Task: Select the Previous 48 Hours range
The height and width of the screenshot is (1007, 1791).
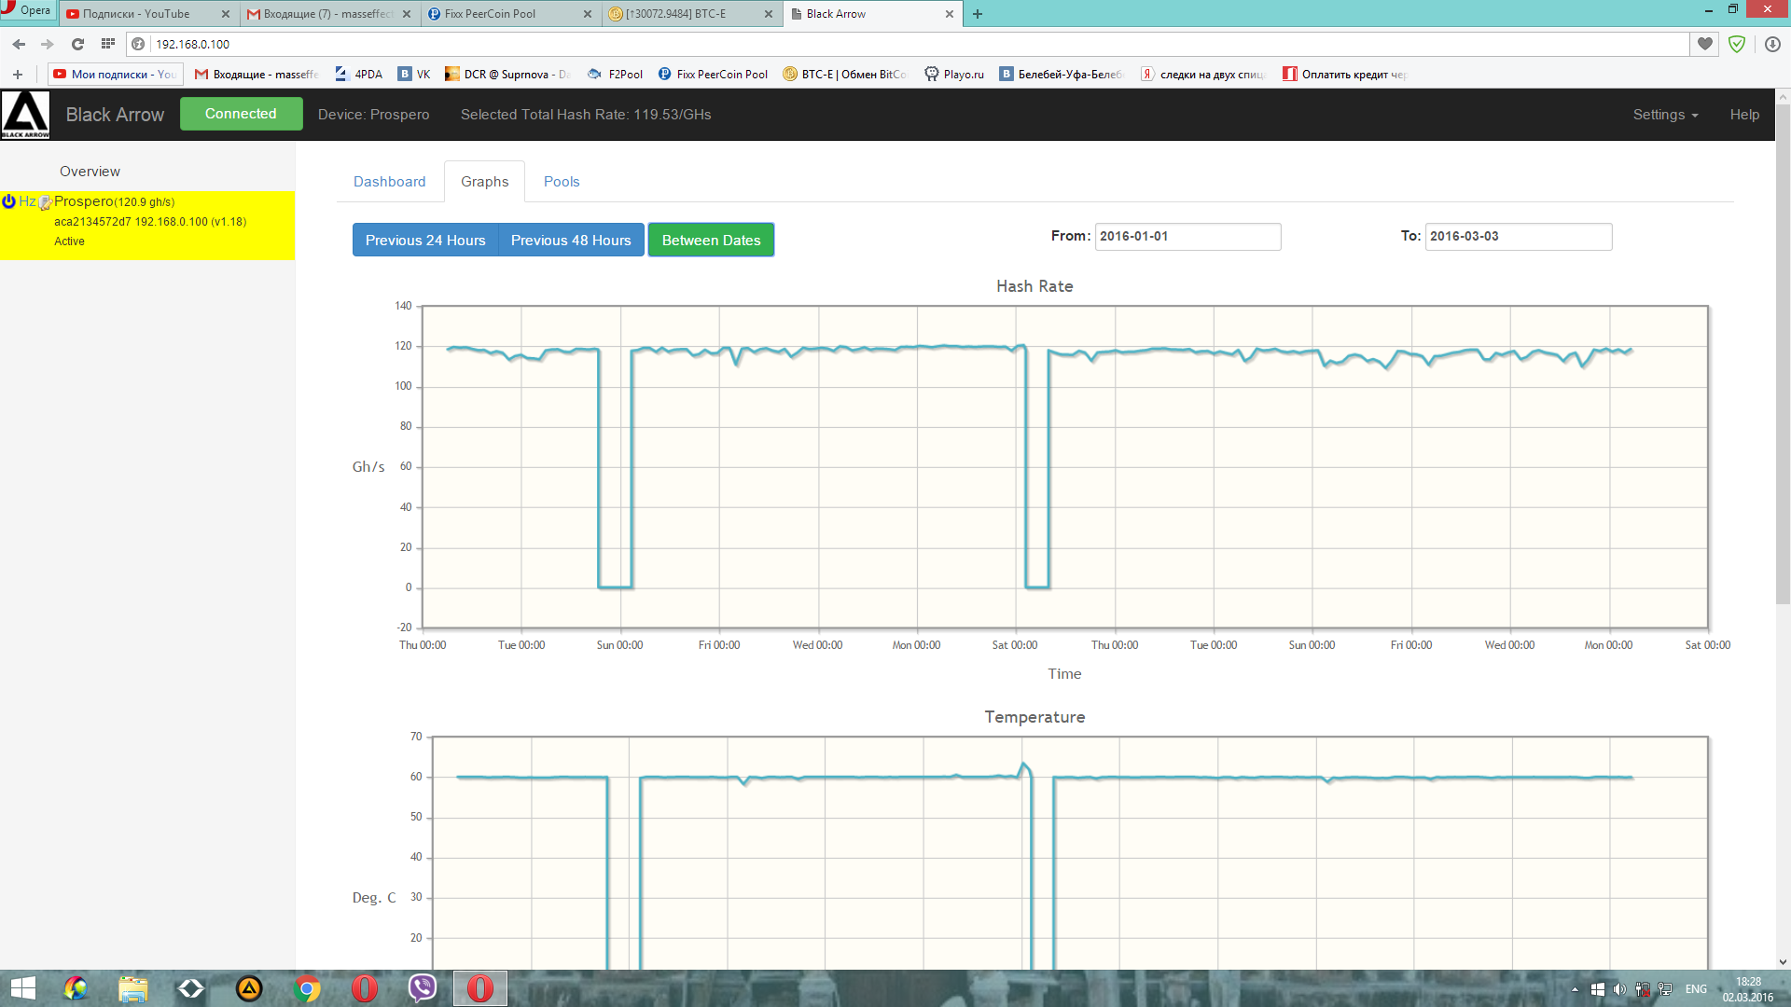Action: [x=571, y=240]
